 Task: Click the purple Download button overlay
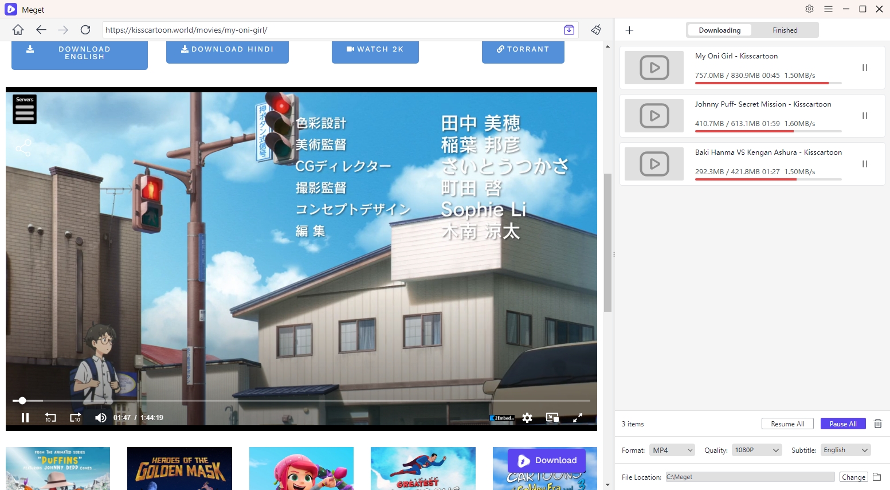(x=547, y=460)
